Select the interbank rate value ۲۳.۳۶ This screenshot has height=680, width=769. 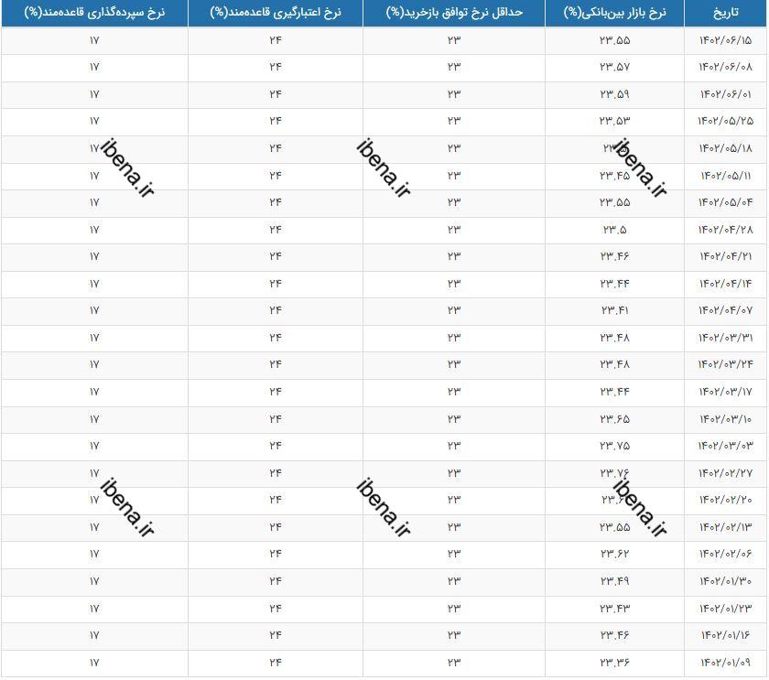pyautogui.click(x=614, y=662)
